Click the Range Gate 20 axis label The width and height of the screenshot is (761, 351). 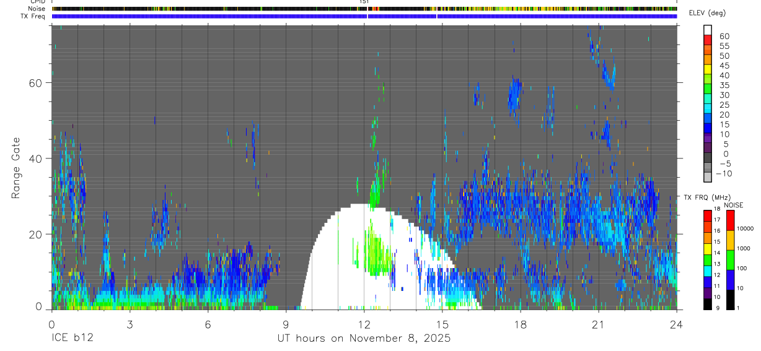40,234
